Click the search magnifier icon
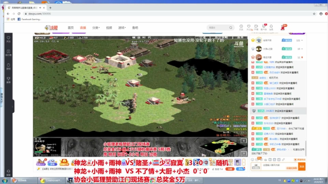328x184 pixels. pos(231,28)
